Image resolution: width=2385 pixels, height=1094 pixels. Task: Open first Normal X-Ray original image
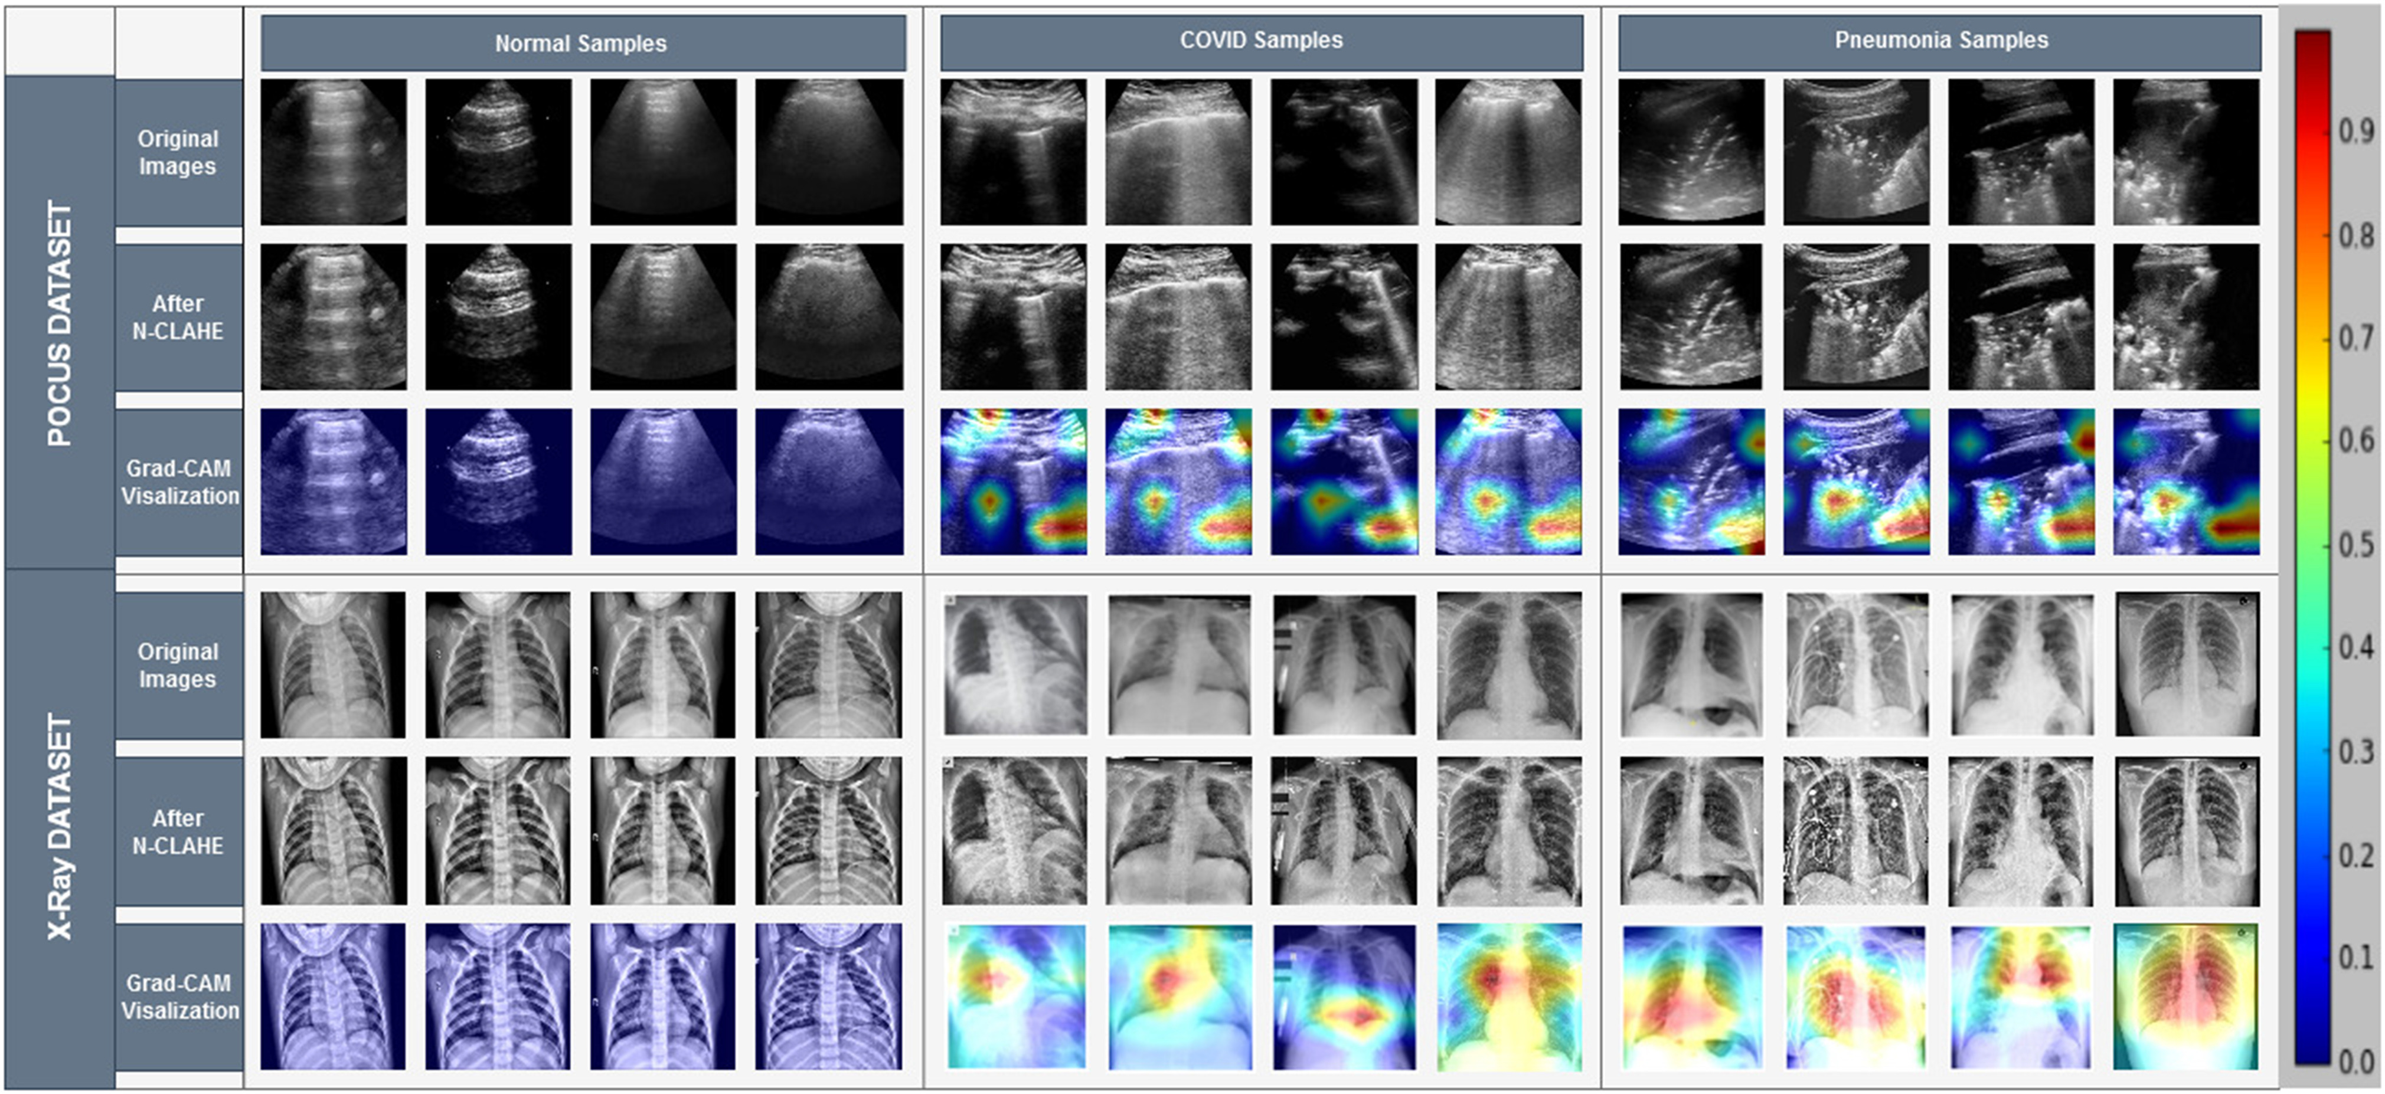click(x=334, y=666)
